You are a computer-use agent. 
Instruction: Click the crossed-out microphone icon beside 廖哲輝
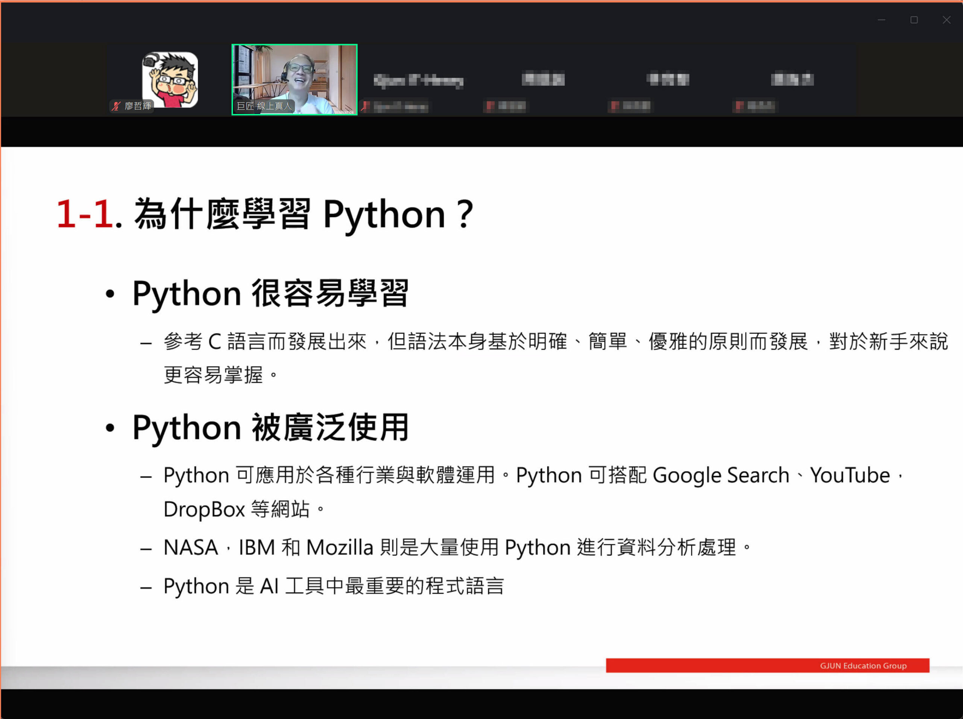[116, 107]
